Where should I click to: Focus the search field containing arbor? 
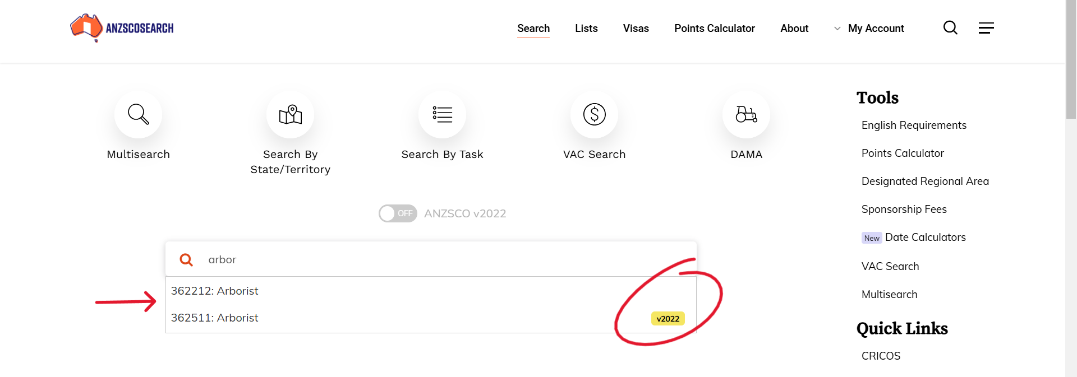431,259
